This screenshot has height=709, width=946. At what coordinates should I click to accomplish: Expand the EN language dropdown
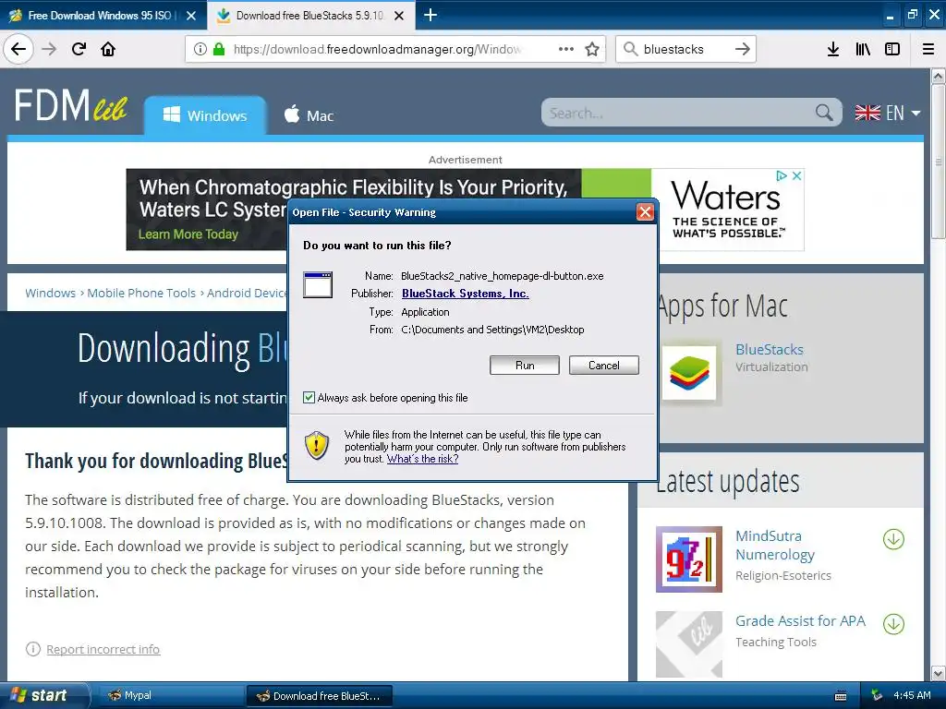pos(888,113)
